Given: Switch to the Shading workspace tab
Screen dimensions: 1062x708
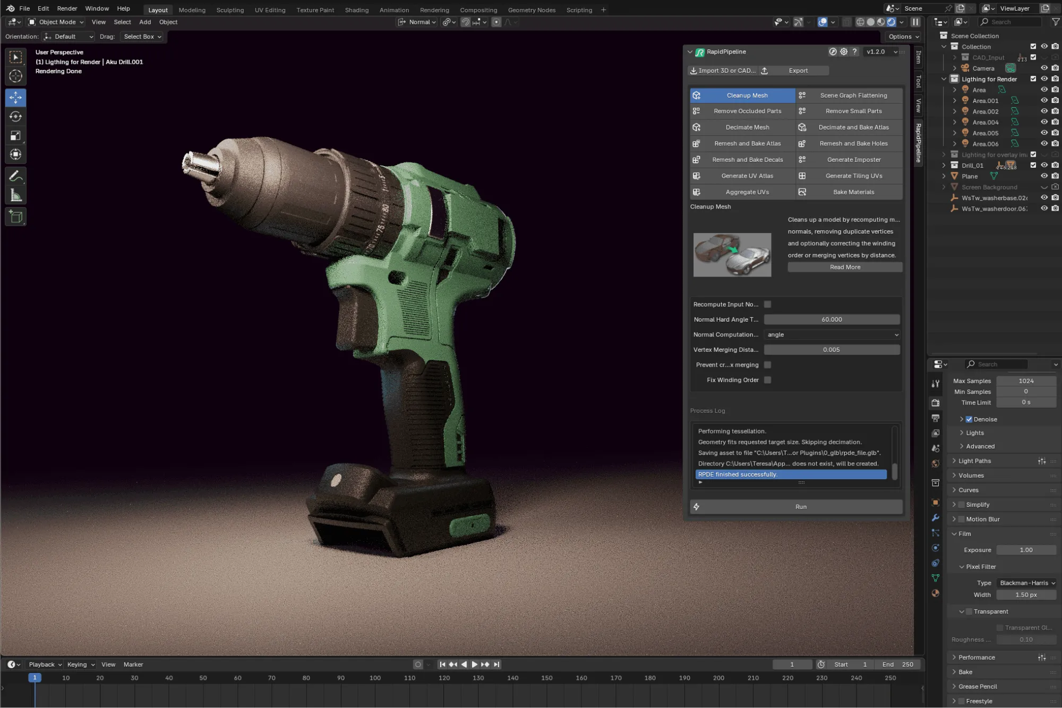Looking at the screenshot, I should (x=356, y=10).
